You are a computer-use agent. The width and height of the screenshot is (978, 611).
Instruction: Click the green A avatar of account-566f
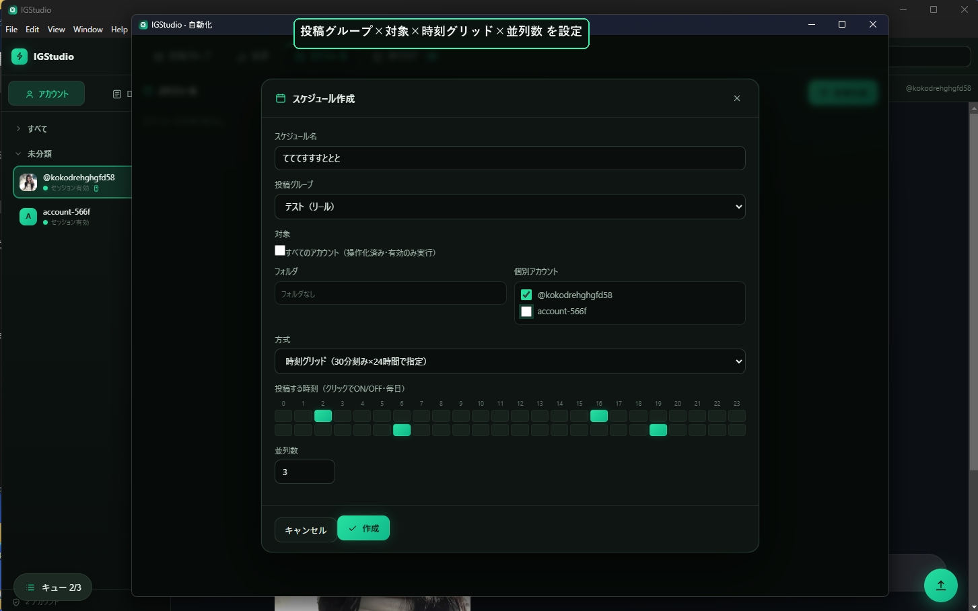[x=28, y=217]
